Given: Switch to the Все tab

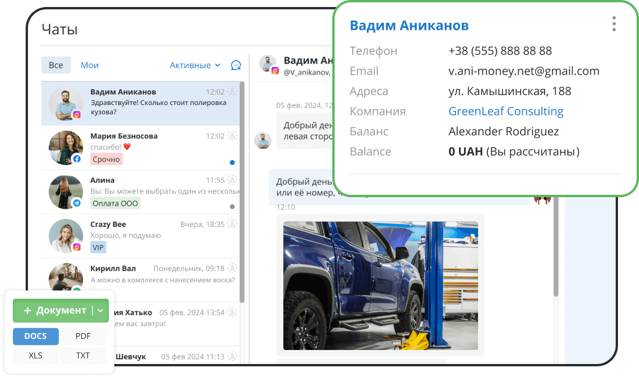Looking at the screenshot, I should (x=56, y=65).
